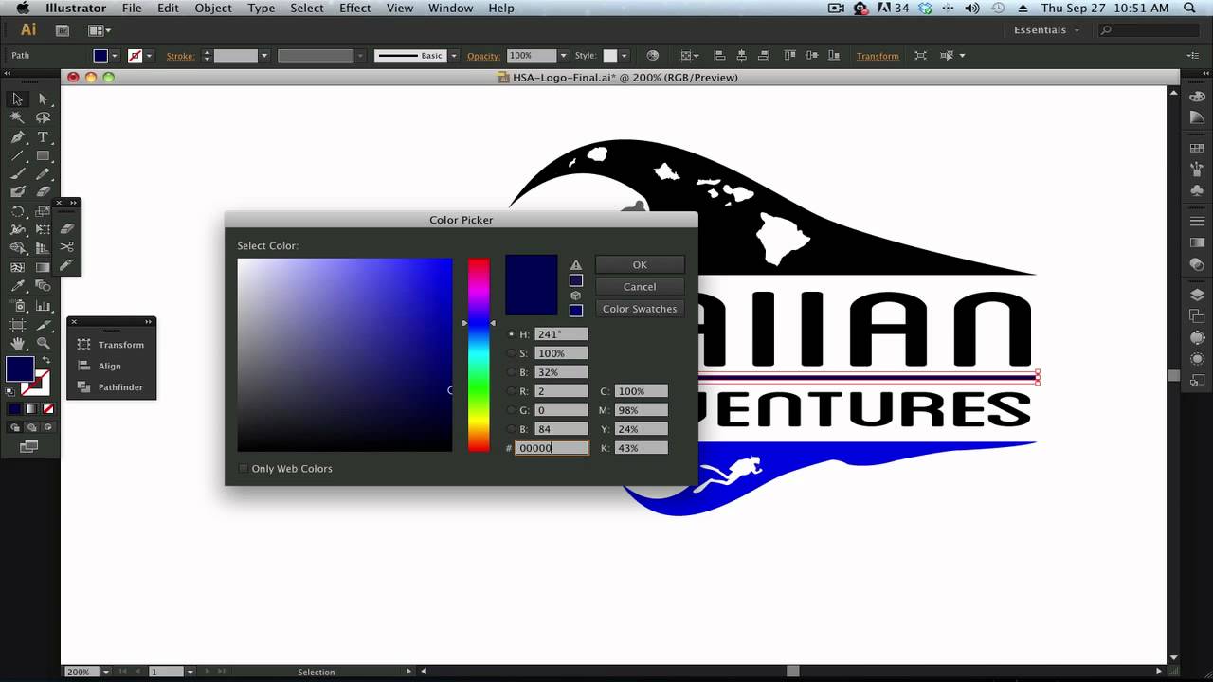Open the Basic brush definition dropdown

pos(454,56)
